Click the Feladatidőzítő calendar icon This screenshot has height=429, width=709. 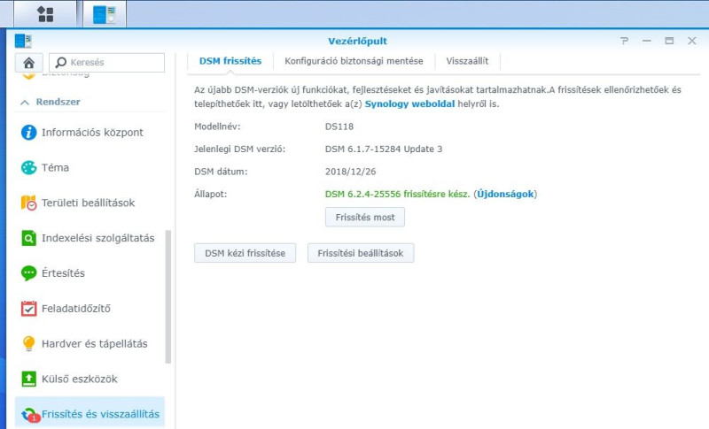(28, 308)
